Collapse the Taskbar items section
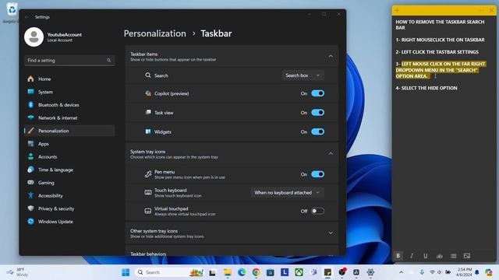Screen dimensions: 499x280 [x=331, y=56]
